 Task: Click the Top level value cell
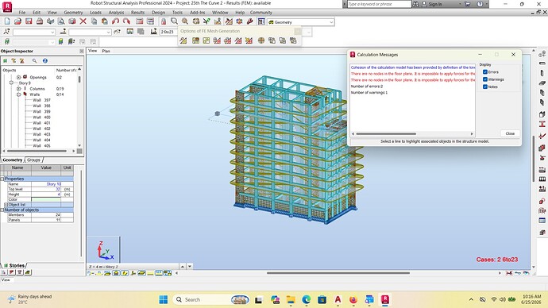coord(46,189)
